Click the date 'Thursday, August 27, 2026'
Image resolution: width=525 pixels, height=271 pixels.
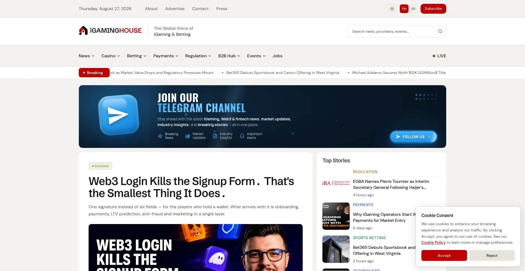[105, 9]
